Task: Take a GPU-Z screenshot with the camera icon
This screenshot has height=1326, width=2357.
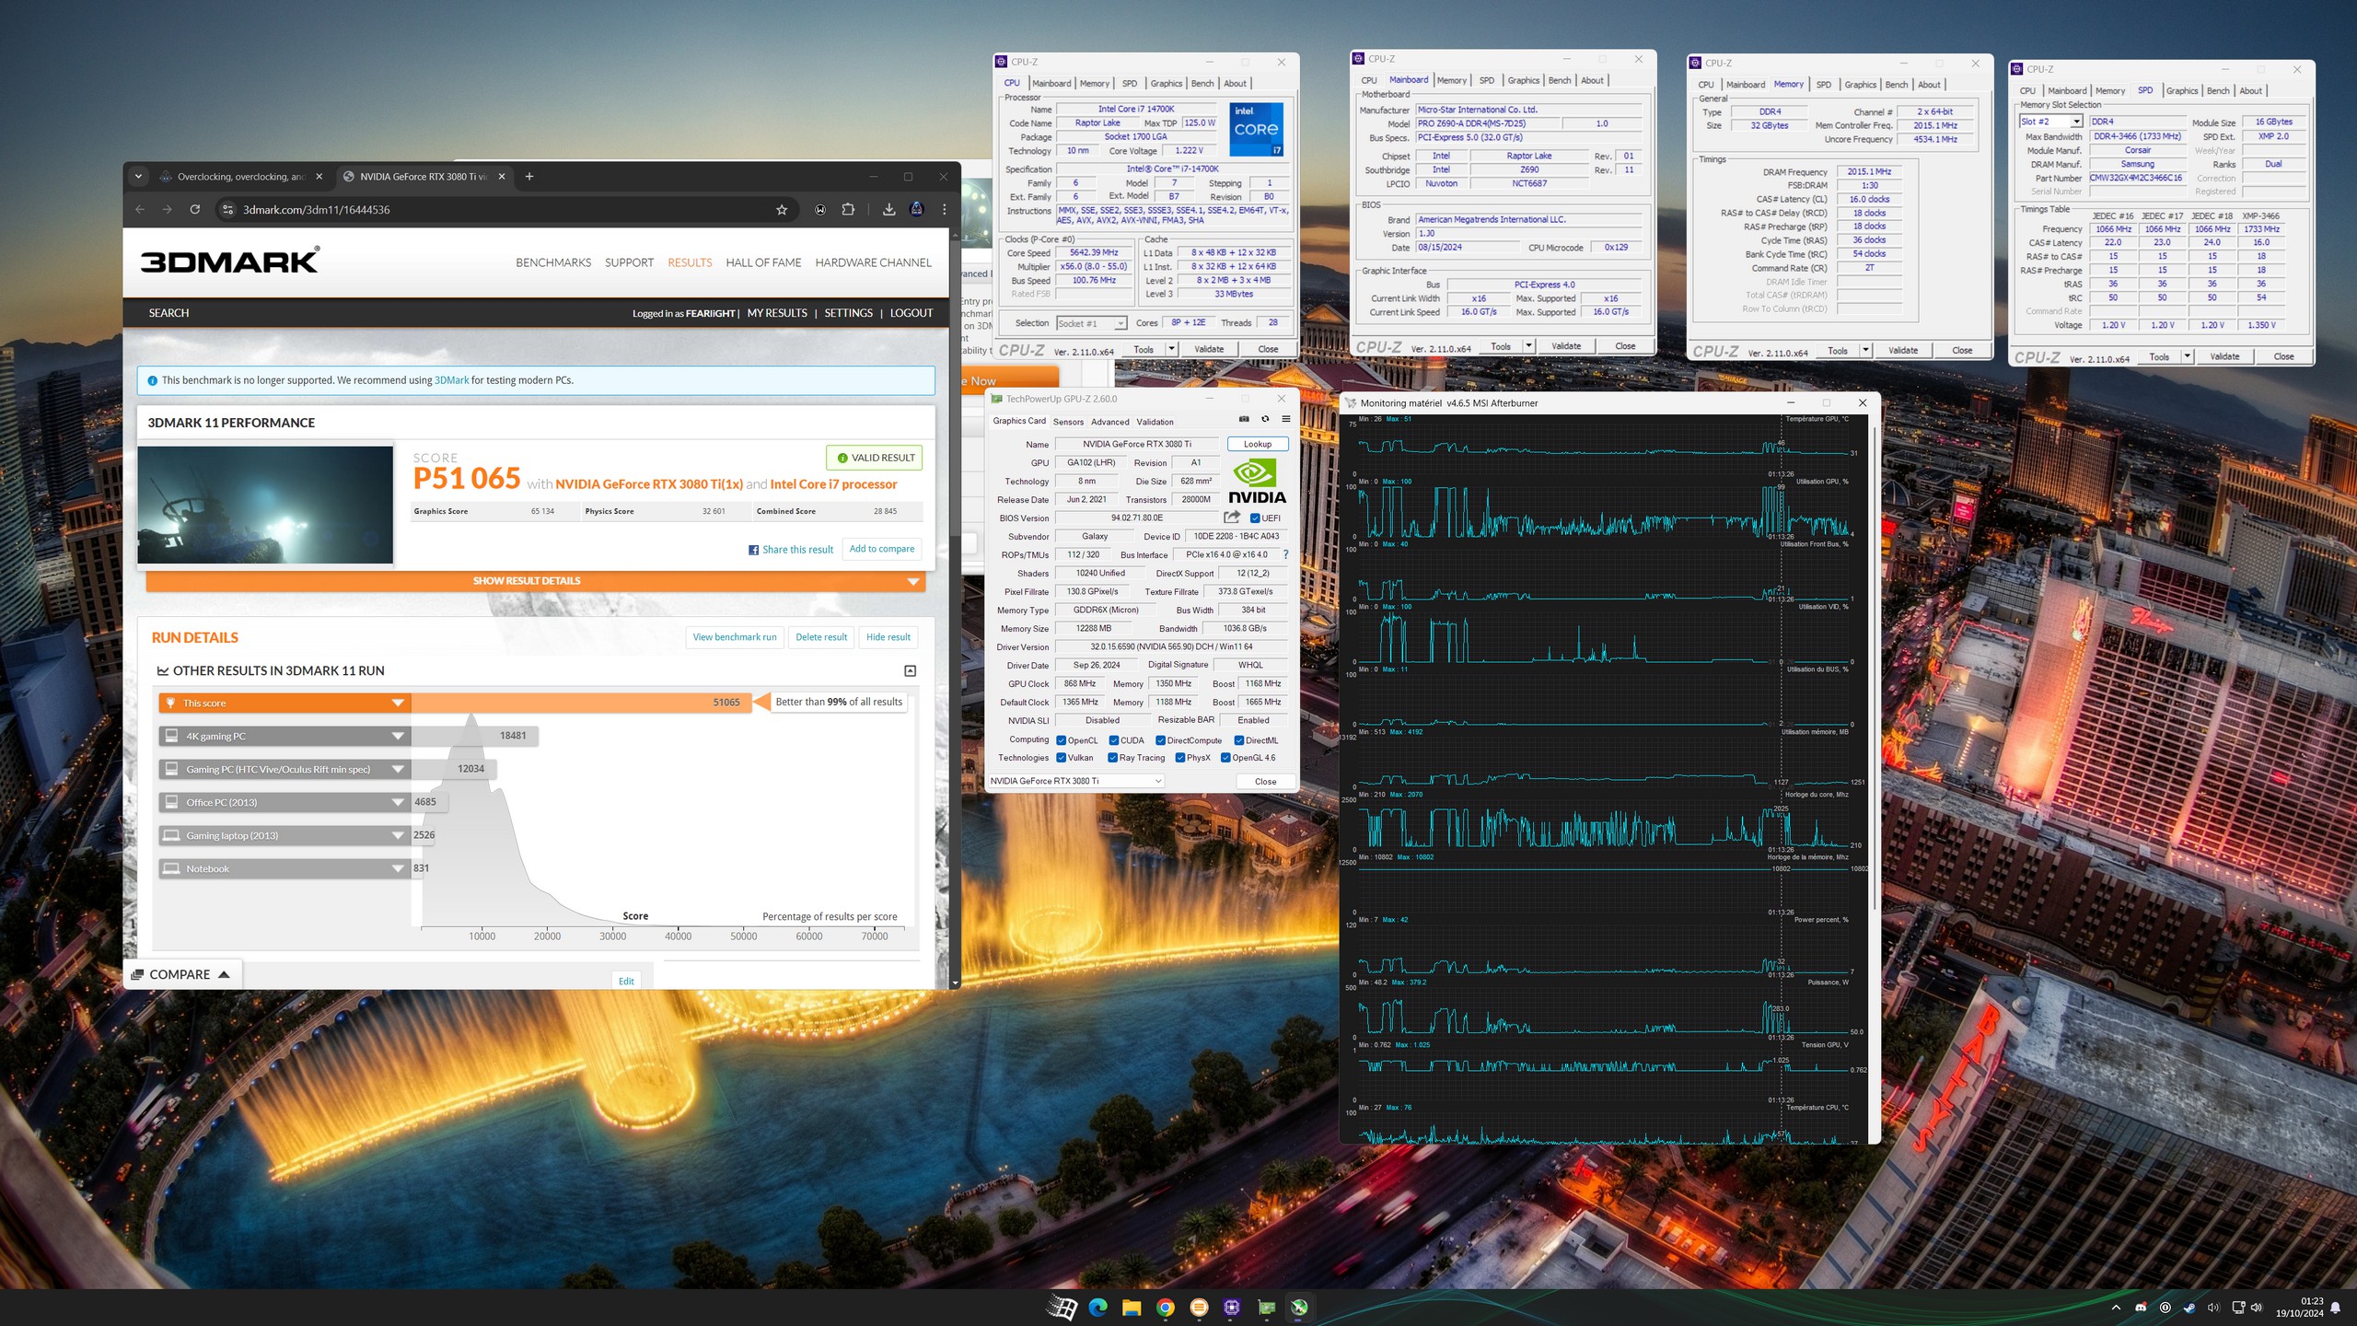Action: point(1244,419)
